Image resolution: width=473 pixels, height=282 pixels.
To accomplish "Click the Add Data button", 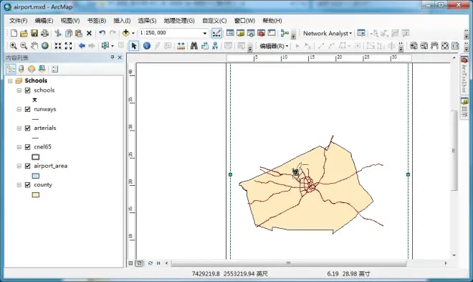I will click(x=126, y=33).
